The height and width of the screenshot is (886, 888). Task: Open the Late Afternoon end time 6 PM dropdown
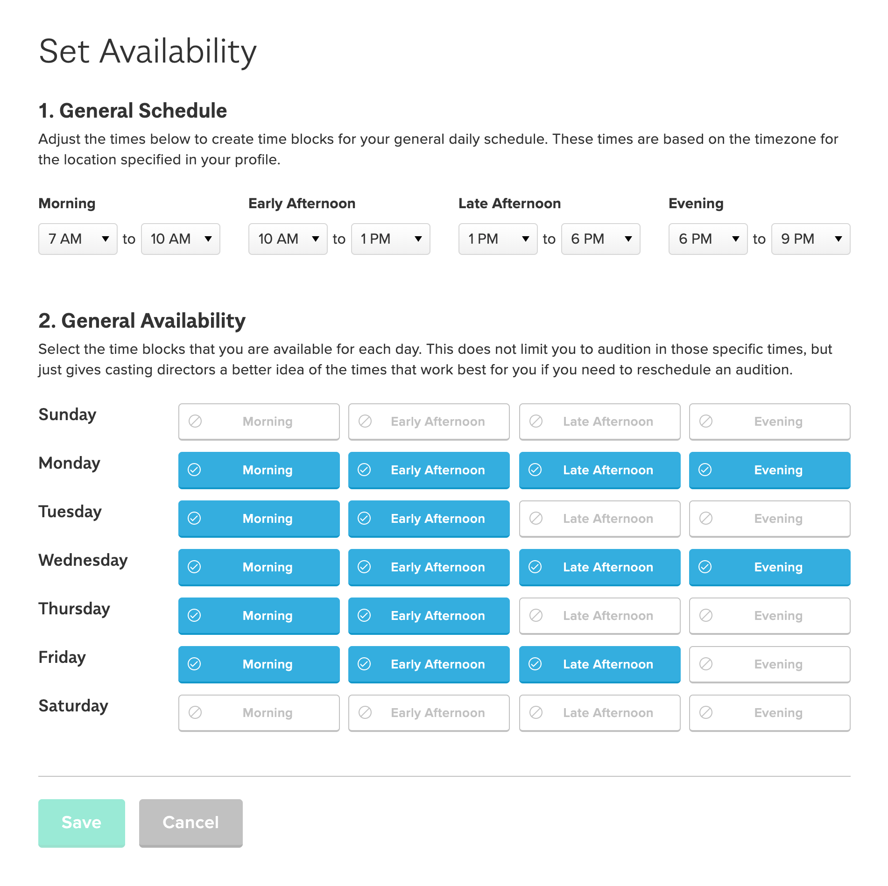(x=600, y=239)
